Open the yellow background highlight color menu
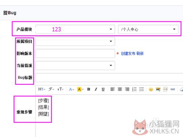The image size is (183, 137). point(80,90)
